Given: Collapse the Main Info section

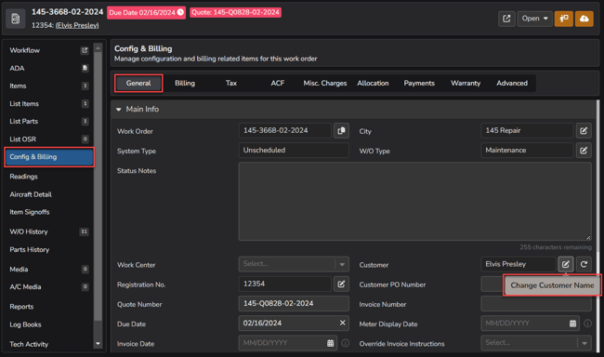Looking at the screenshot, I should (x=119, y=110).
